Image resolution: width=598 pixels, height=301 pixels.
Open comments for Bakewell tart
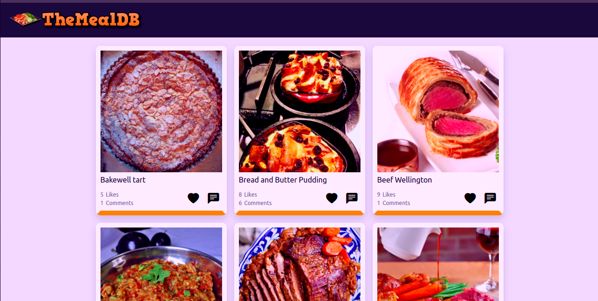pos(213,198)
